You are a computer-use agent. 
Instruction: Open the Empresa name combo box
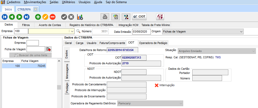(x=72, y=31)
